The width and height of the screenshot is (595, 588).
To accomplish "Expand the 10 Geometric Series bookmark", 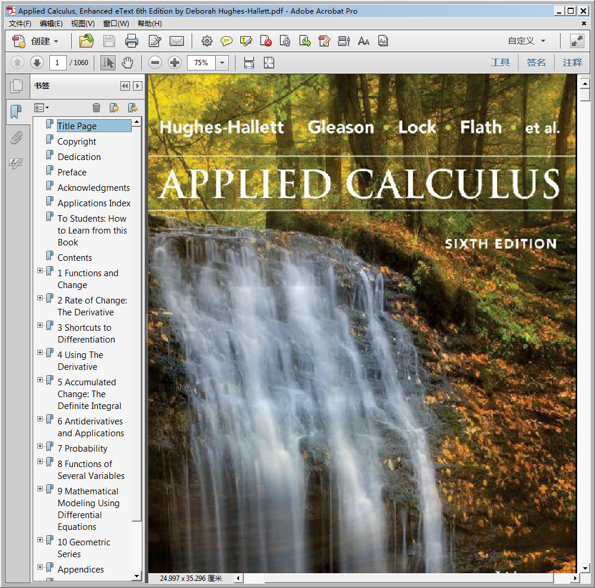I will [40, 540].
